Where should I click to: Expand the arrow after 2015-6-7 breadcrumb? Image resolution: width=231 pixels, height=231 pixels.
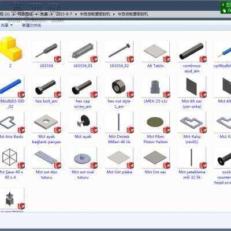coord(76,14)
